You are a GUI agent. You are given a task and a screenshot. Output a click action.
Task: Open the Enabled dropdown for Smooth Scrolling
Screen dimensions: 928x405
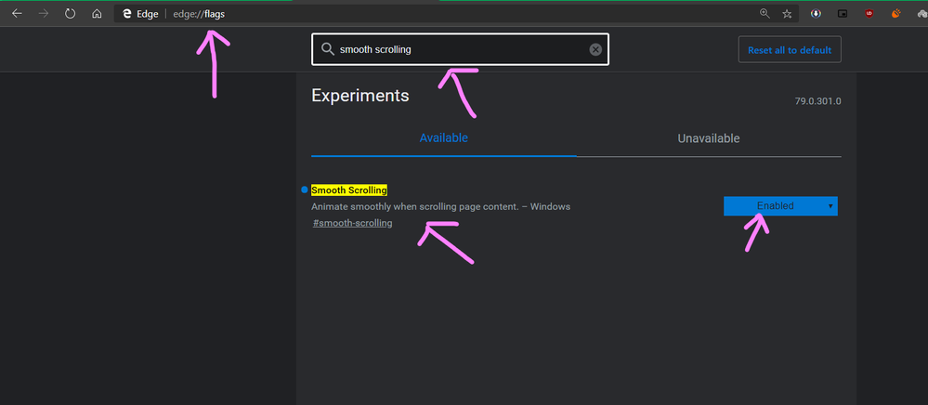(x=780, y=206)
